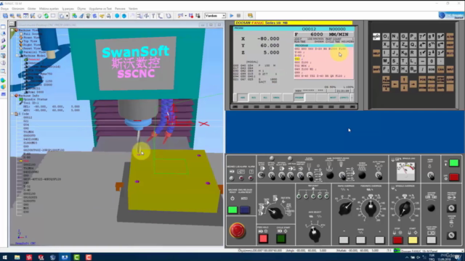
Task: Open the Dosya menu
Action: pyautogui.click(x=4, y=9)
